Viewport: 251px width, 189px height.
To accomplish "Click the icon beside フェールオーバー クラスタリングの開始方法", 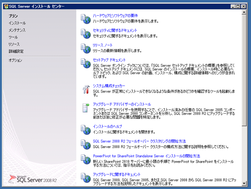I will pos(86,144).
